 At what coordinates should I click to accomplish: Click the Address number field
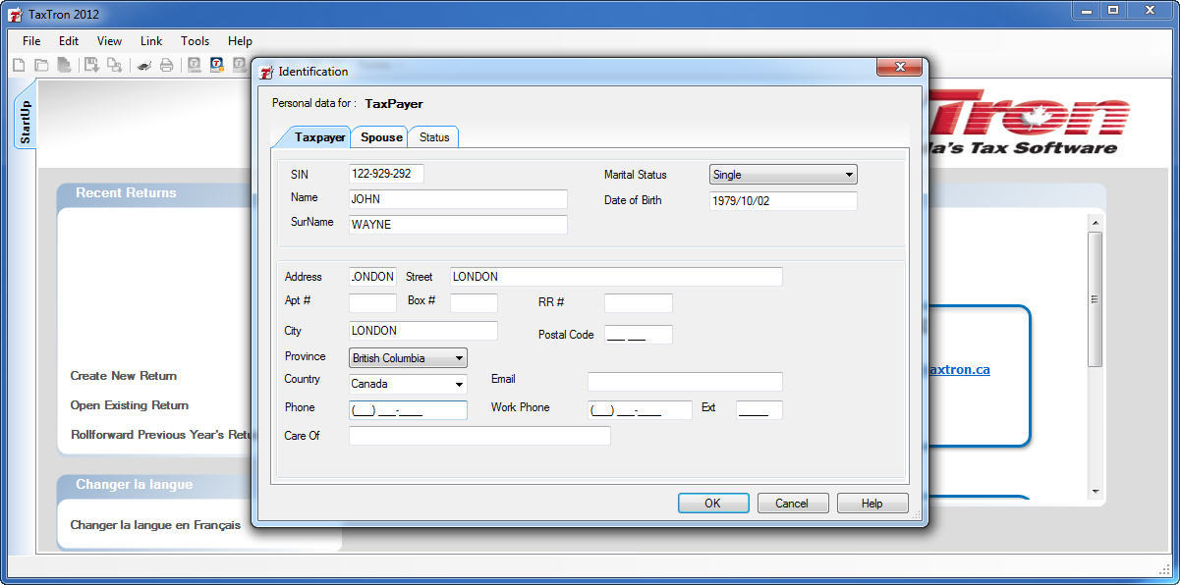pyautogui.click(x=372, y=277)
